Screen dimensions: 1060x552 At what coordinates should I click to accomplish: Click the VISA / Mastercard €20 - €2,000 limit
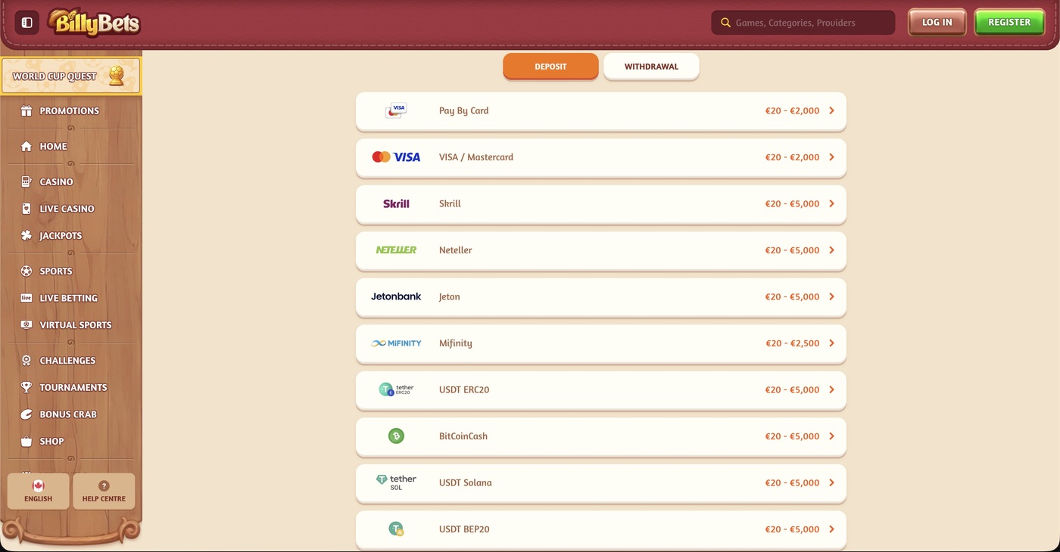pyautogui.click(x=792, y=157)
